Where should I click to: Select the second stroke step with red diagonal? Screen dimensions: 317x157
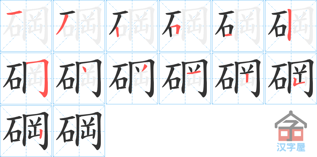(x=79, y=26)
